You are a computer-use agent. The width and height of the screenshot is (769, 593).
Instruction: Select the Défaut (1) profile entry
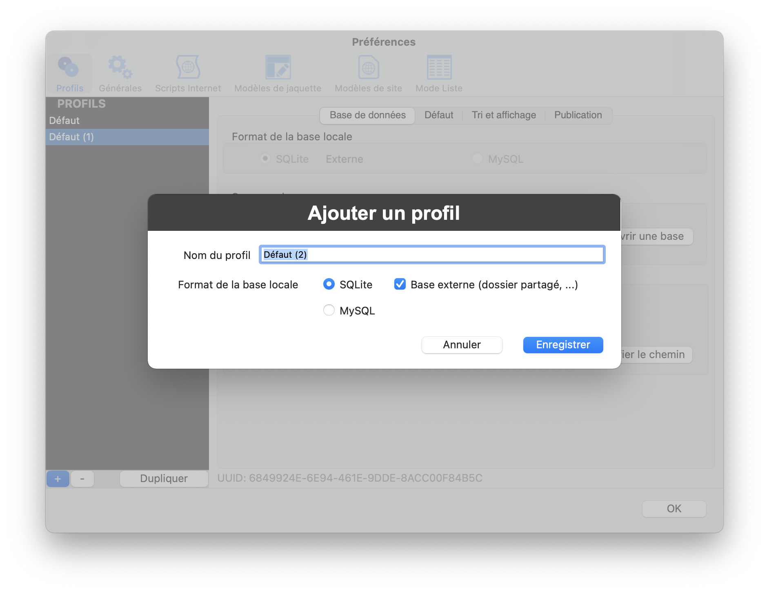(71, 137)
